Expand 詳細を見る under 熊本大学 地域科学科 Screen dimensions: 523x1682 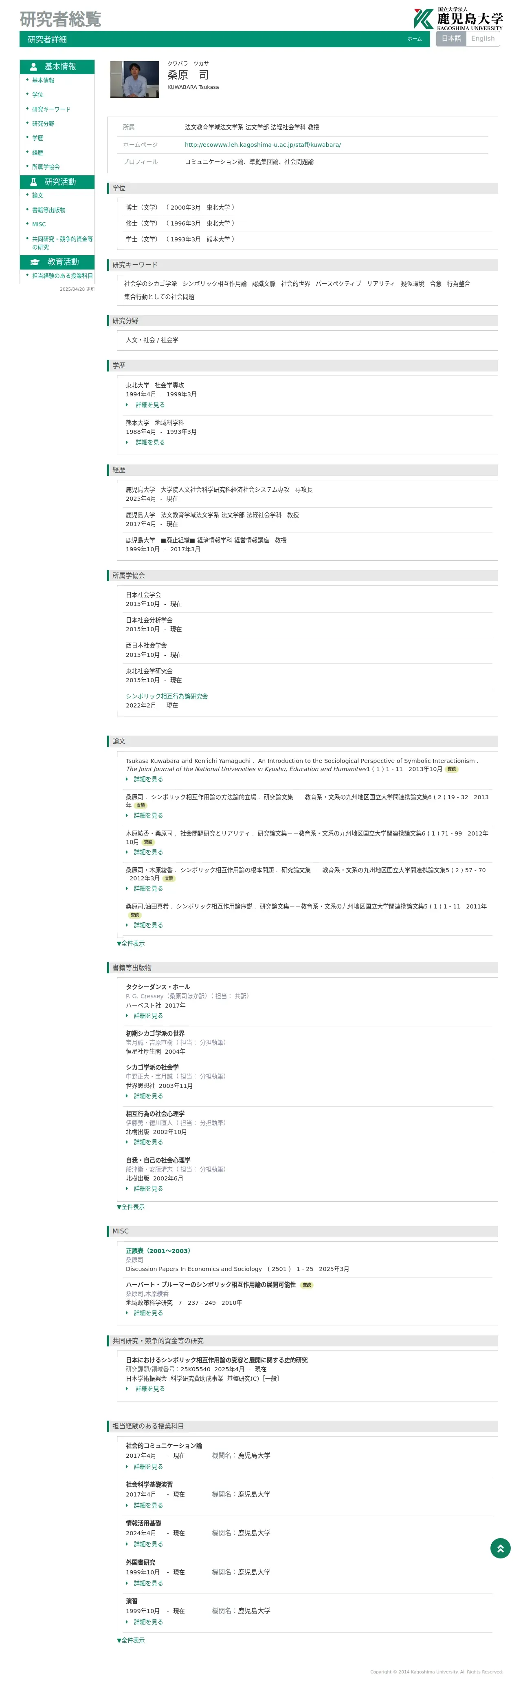150,442
